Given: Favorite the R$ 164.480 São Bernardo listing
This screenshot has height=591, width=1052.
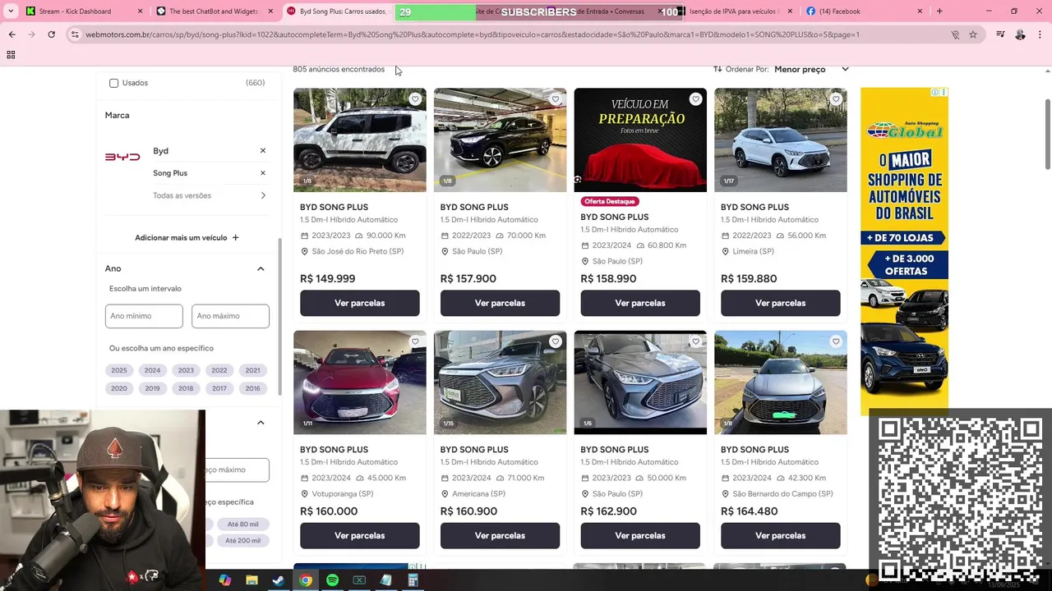Looking at the screenshot, I should pos(836,341).
